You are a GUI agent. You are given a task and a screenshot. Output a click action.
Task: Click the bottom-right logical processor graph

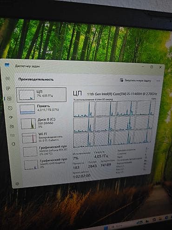(x=142, y=136)
